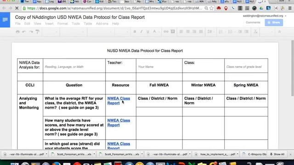Open the input tools dropdown in the toolbar

point(267,32)
